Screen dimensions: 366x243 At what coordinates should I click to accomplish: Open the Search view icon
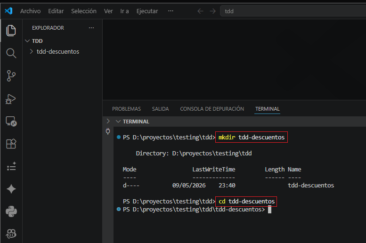point(11,53)
